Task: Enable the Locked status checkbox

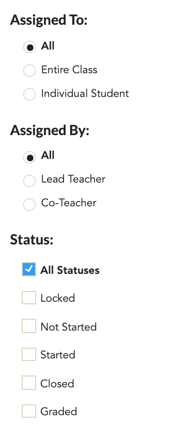Action: tap(29, 298)
